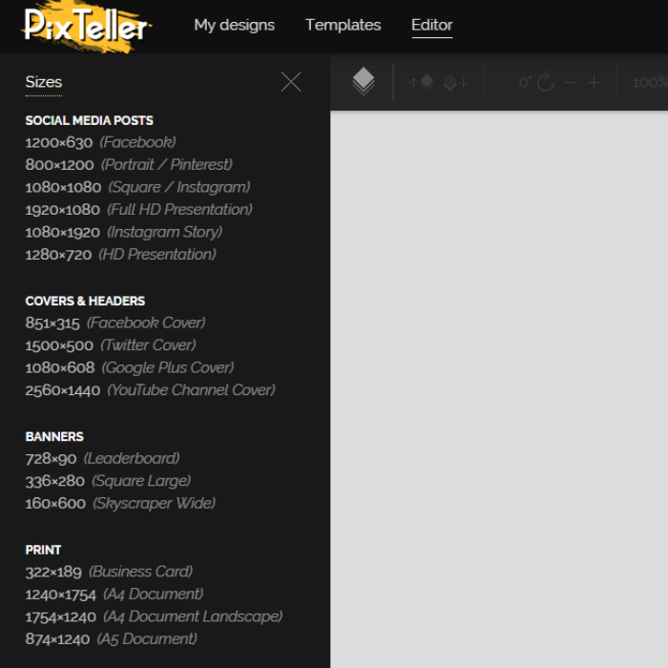
Task: Click the Sizes panel title
Action: (44, 82)
